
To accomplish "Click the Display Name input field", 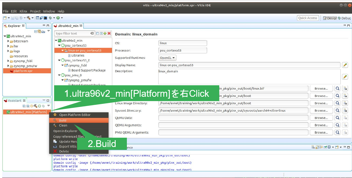I will pos(249,65).
